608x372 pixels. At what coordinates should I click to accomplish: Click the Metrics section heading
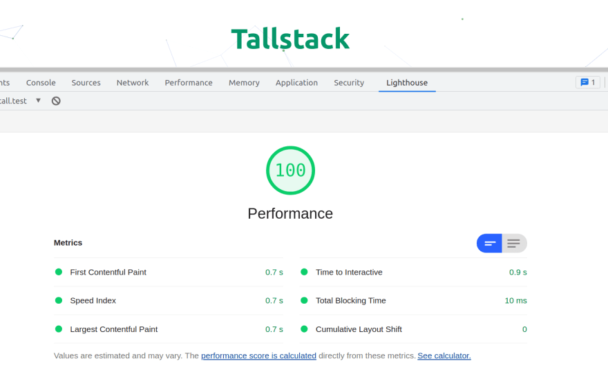[x=68, y=242]
